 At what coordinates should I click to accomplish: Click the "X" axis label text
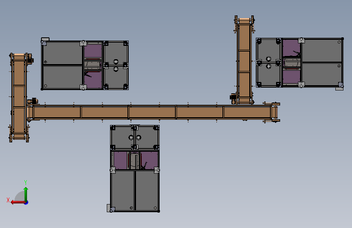tap(8, 200)
